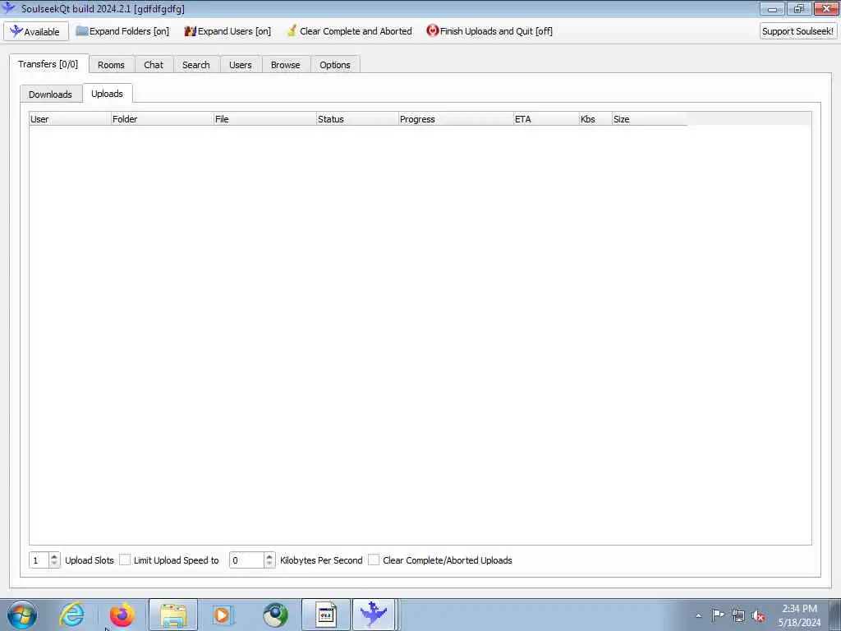Go to the Search tab
Viewport: 841px width, 631px height.
pos(195,65)
